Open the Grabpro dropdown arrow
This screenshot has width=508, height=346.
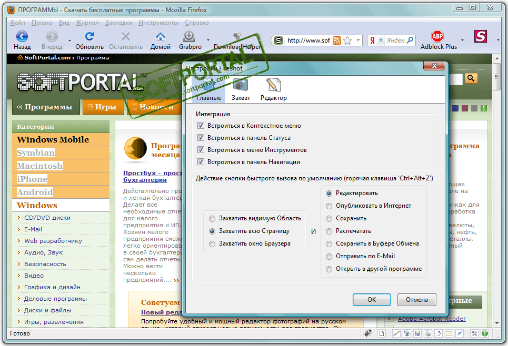pos(208,40)
